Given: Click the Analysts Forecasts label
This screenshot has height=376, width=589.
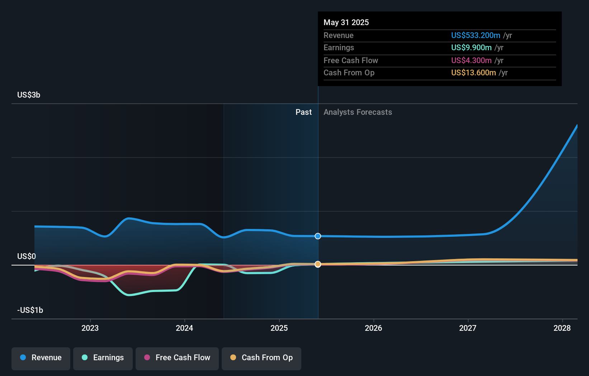Looking at the screenshot, I should point(358,112).
